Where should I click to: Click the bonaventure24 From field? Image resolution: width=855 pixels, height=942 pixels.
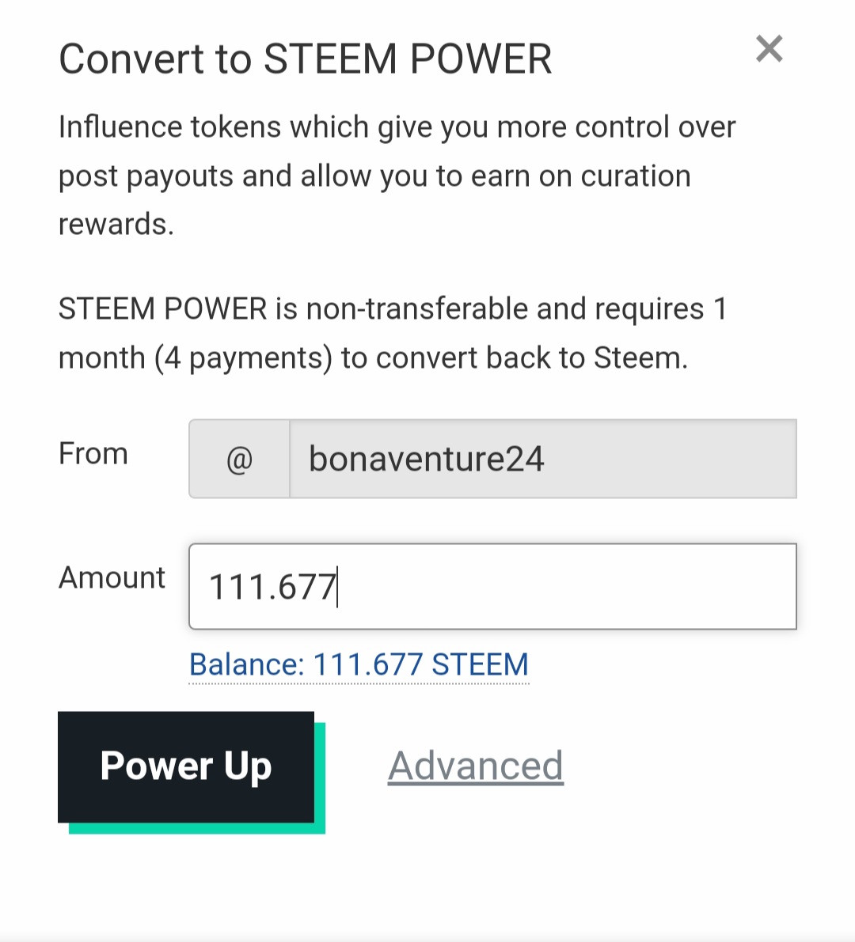[x=543, y=459]
